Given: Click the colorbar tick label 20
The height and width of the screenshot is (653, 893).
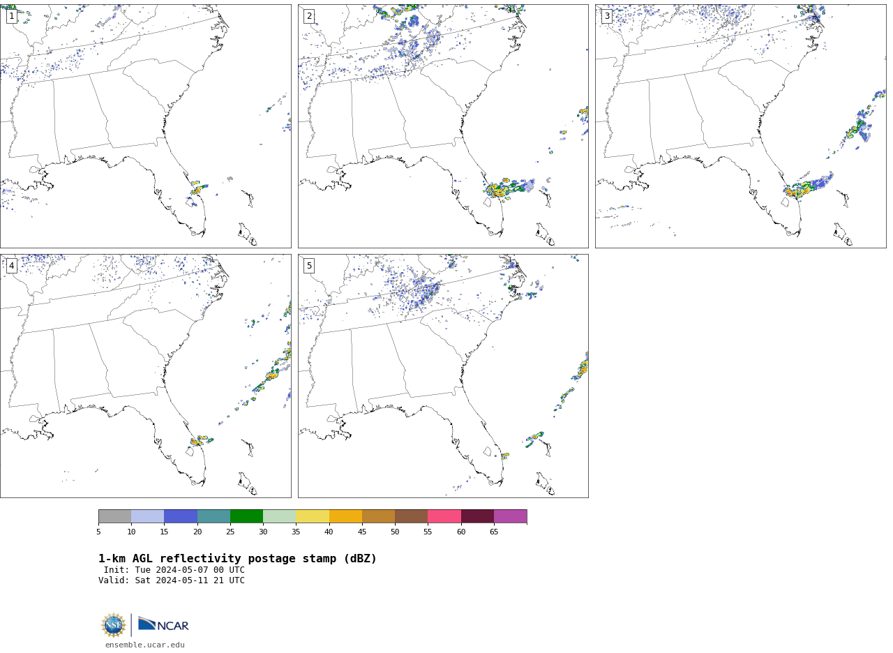Looking at the screenshot, I should 197,532.
